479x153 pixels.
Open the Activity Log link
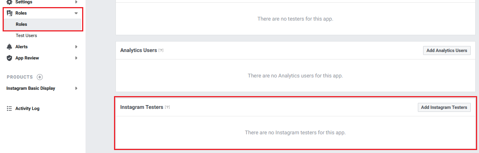coord(27,108)
